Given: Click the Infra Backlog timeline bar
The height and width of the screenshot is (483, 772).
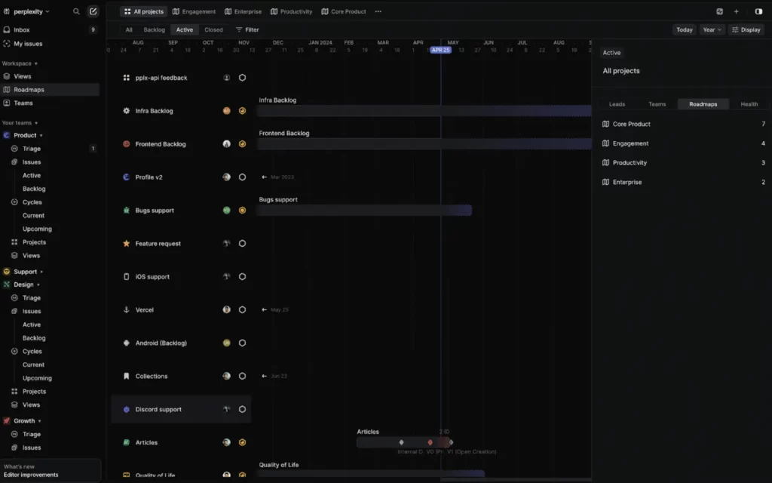Looking at the screenshot, I should click(x=424, y=111).
